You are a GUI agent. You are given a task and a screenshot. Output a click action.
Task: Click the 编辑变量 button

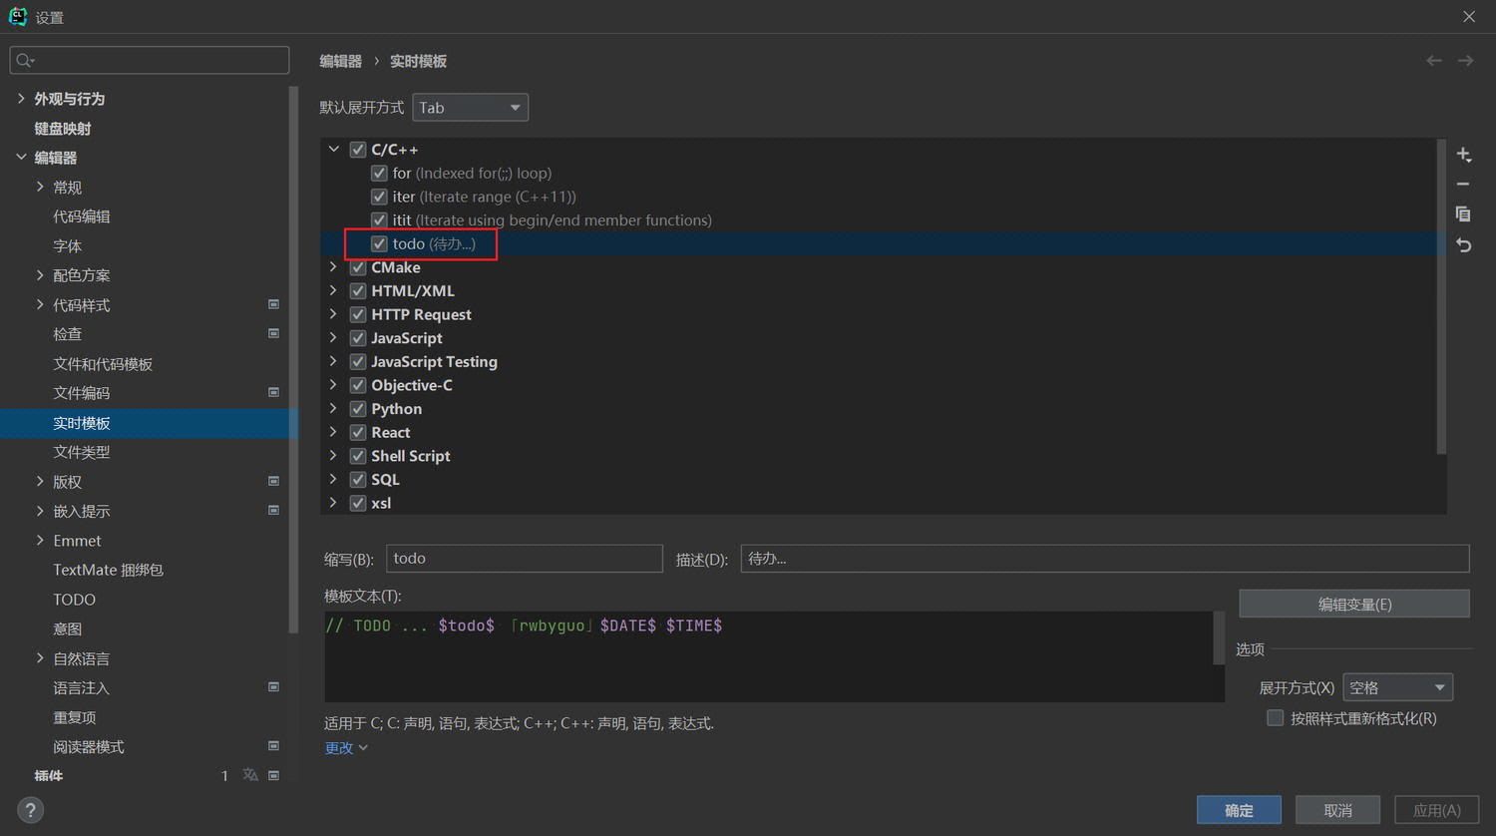(x=1353, y=604)
